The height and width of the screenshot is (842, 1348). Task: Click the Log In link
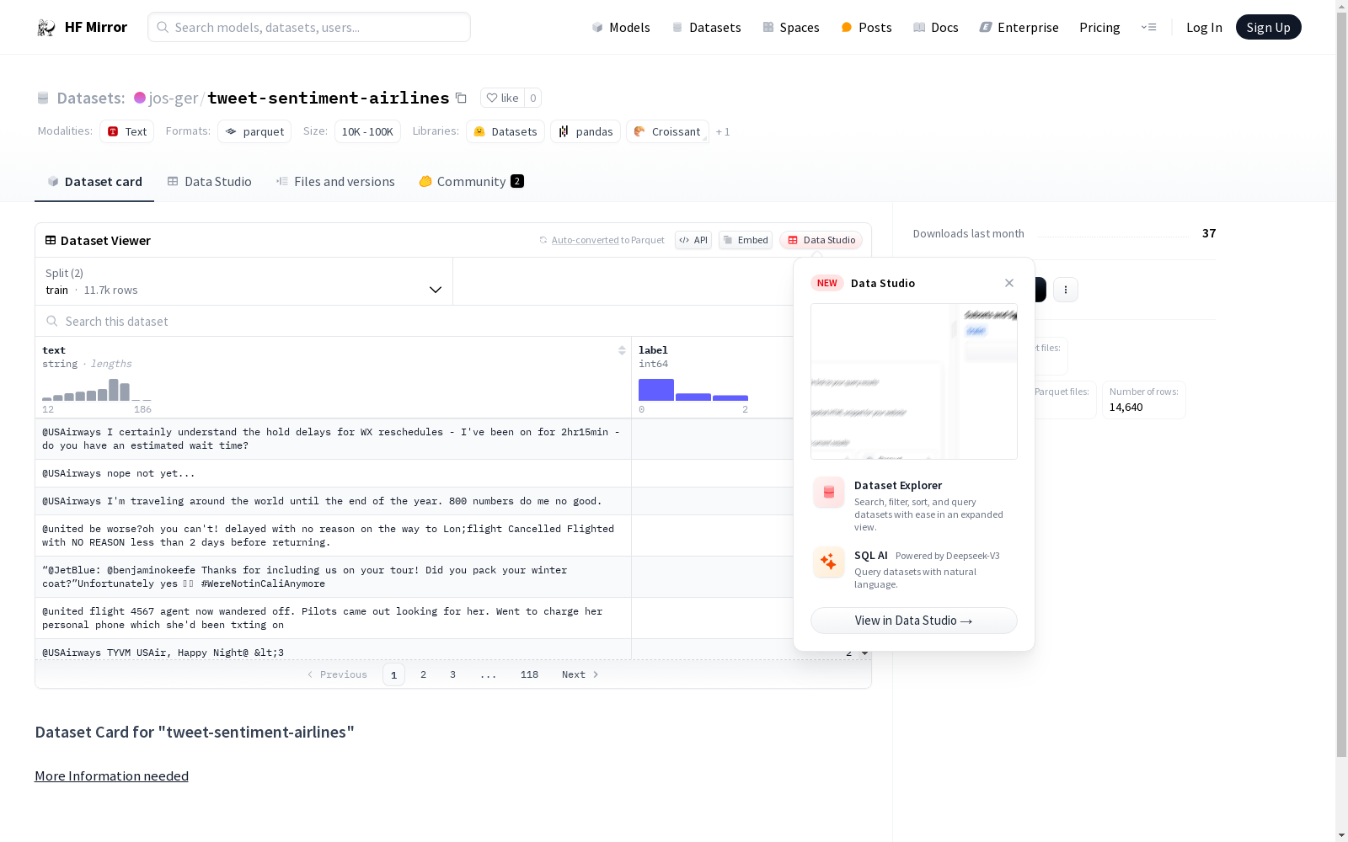tap(1204, 28)
